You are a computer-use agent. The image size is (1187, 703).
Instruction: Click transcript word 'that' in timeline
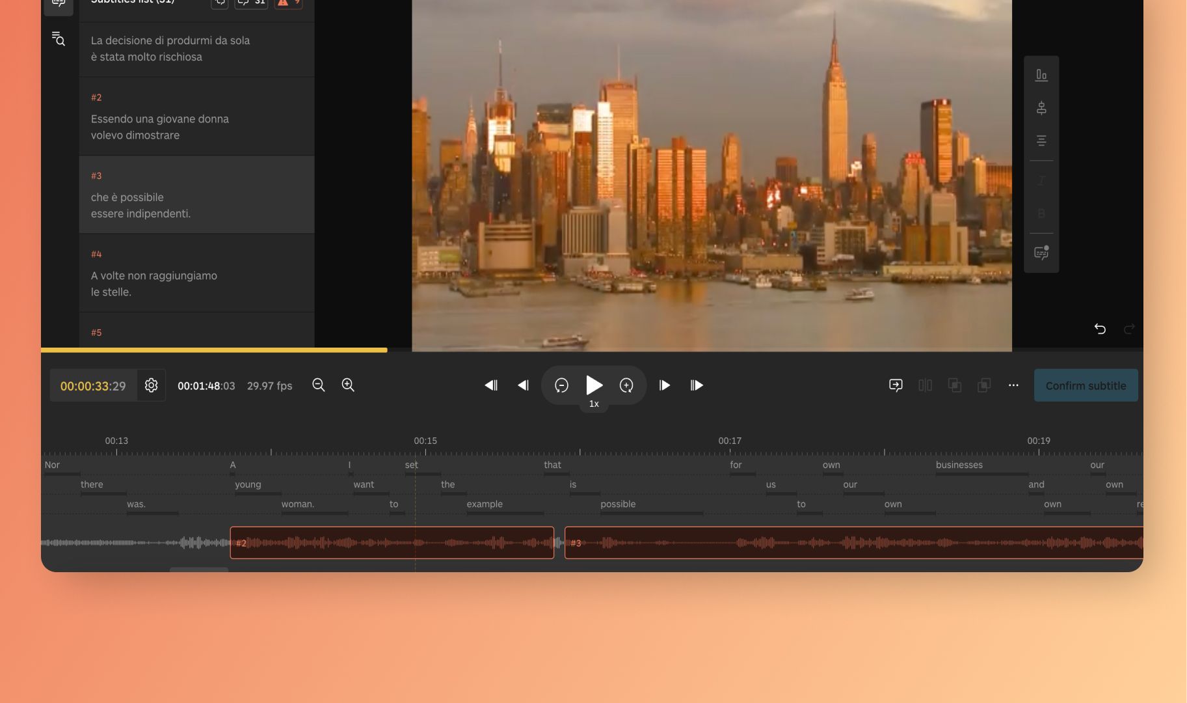[x=552, y=465]
